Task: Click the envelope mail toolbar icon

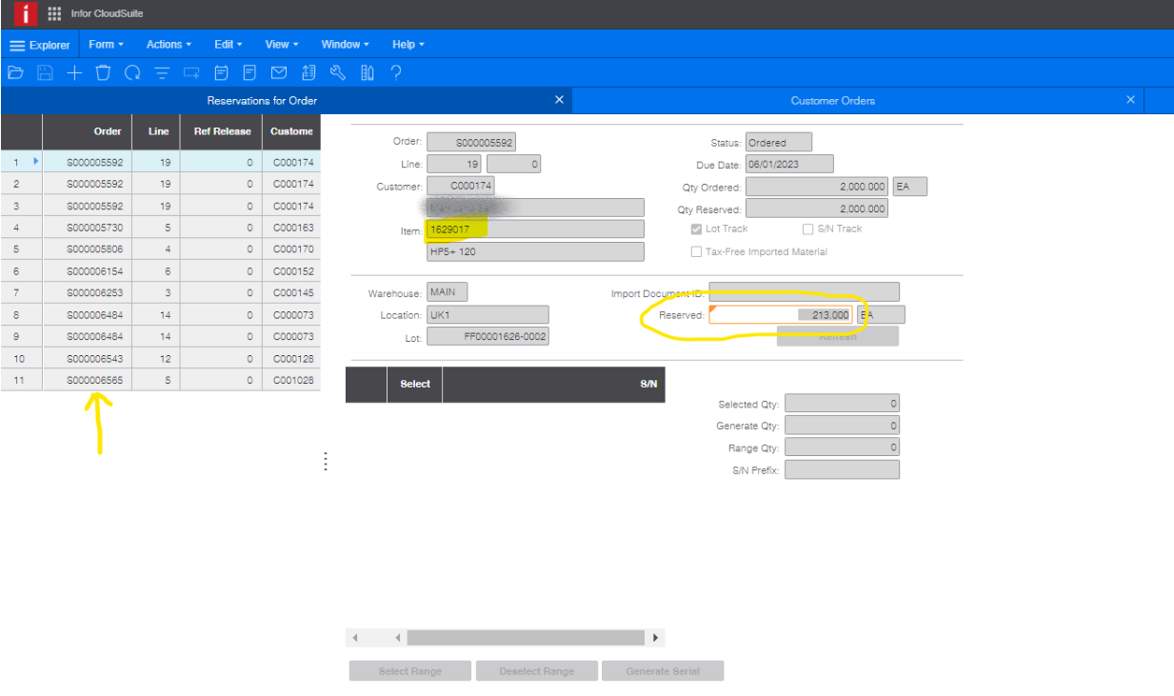Action: click(279, 72)
